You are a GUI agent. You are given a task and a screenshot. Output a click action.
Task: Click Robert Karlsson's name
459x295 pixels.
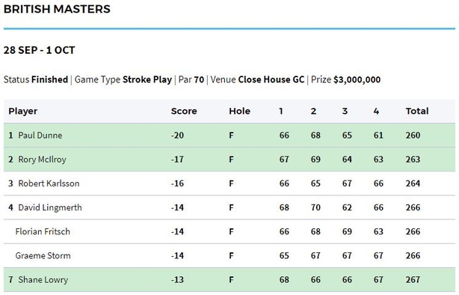49,183
